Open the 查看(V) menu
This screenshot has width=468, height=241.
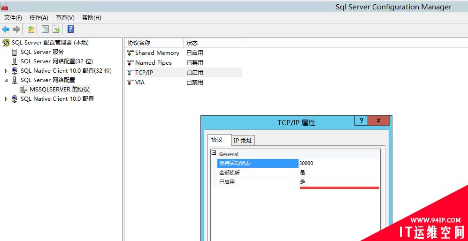point(65,18)
